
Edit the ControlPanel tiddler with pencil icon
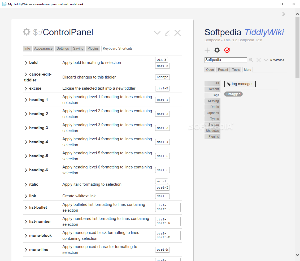167,33
